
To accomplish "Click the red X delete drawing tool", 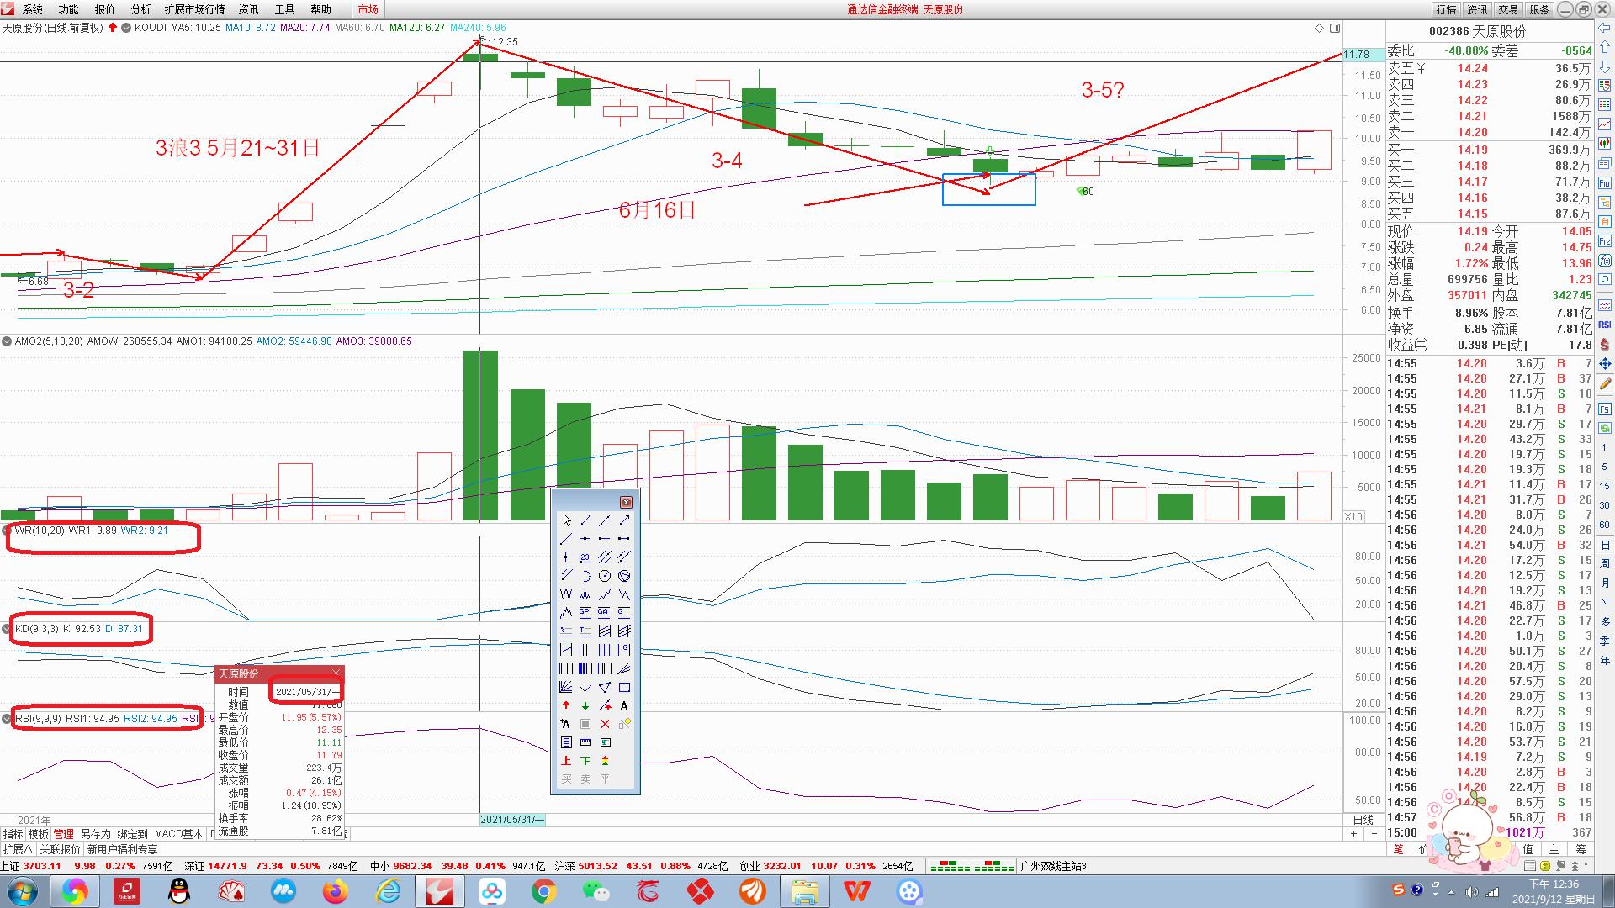I will click(605, 724).
